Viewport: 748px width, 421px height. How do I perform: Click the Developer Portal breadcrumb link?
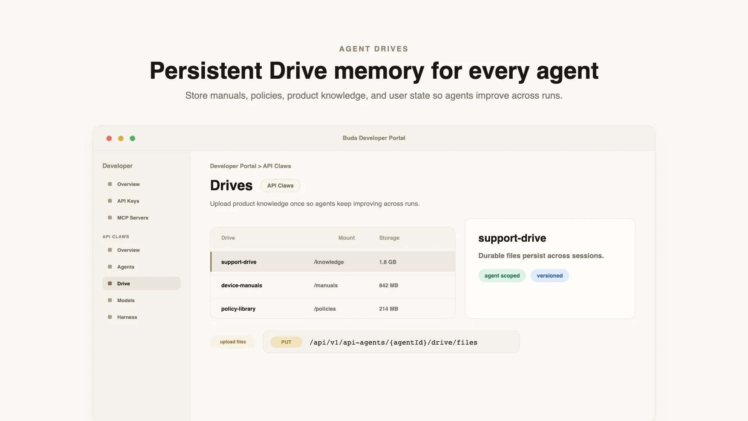[233, 166]
